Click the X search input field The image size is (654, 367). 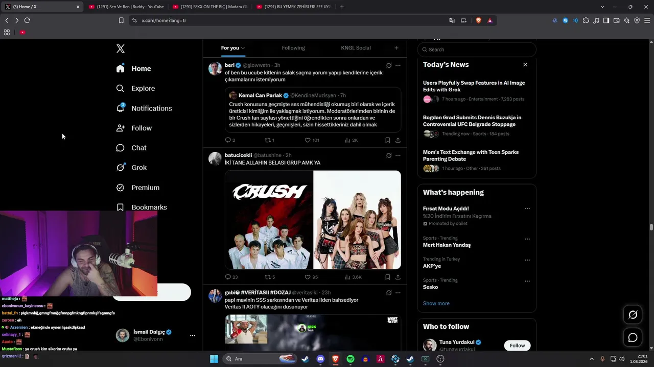point(477,49)
